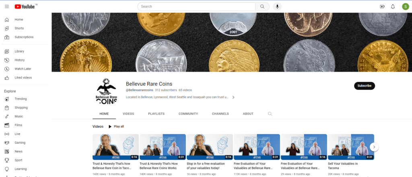Screen dimensions: 412x177
Task: Click the '312 subscribers' text
Action: point(166,90)
